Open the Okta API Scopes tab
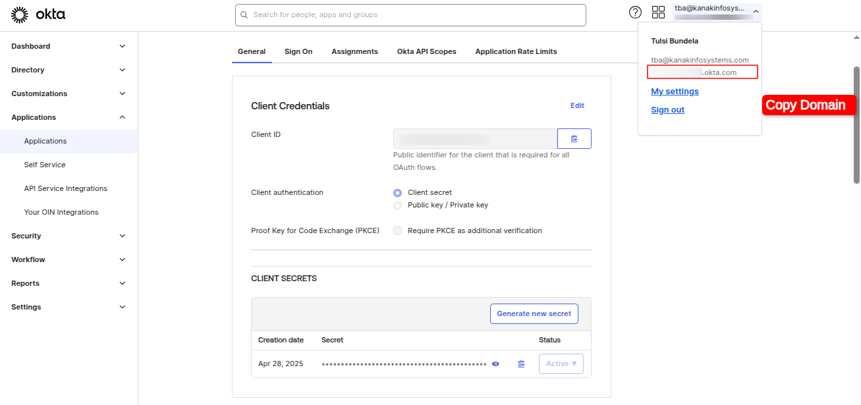This screenshot has height=405, width=861. point(426,51)
